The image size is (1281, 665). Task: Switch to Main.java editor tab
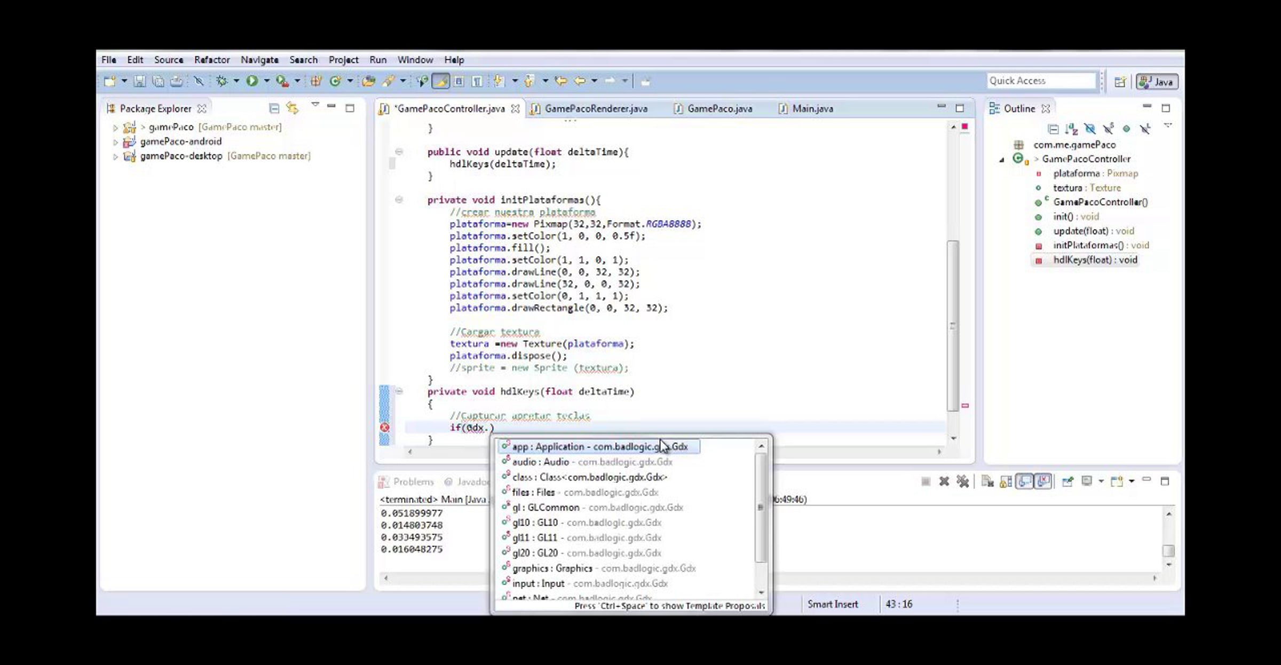pos(806,108)
